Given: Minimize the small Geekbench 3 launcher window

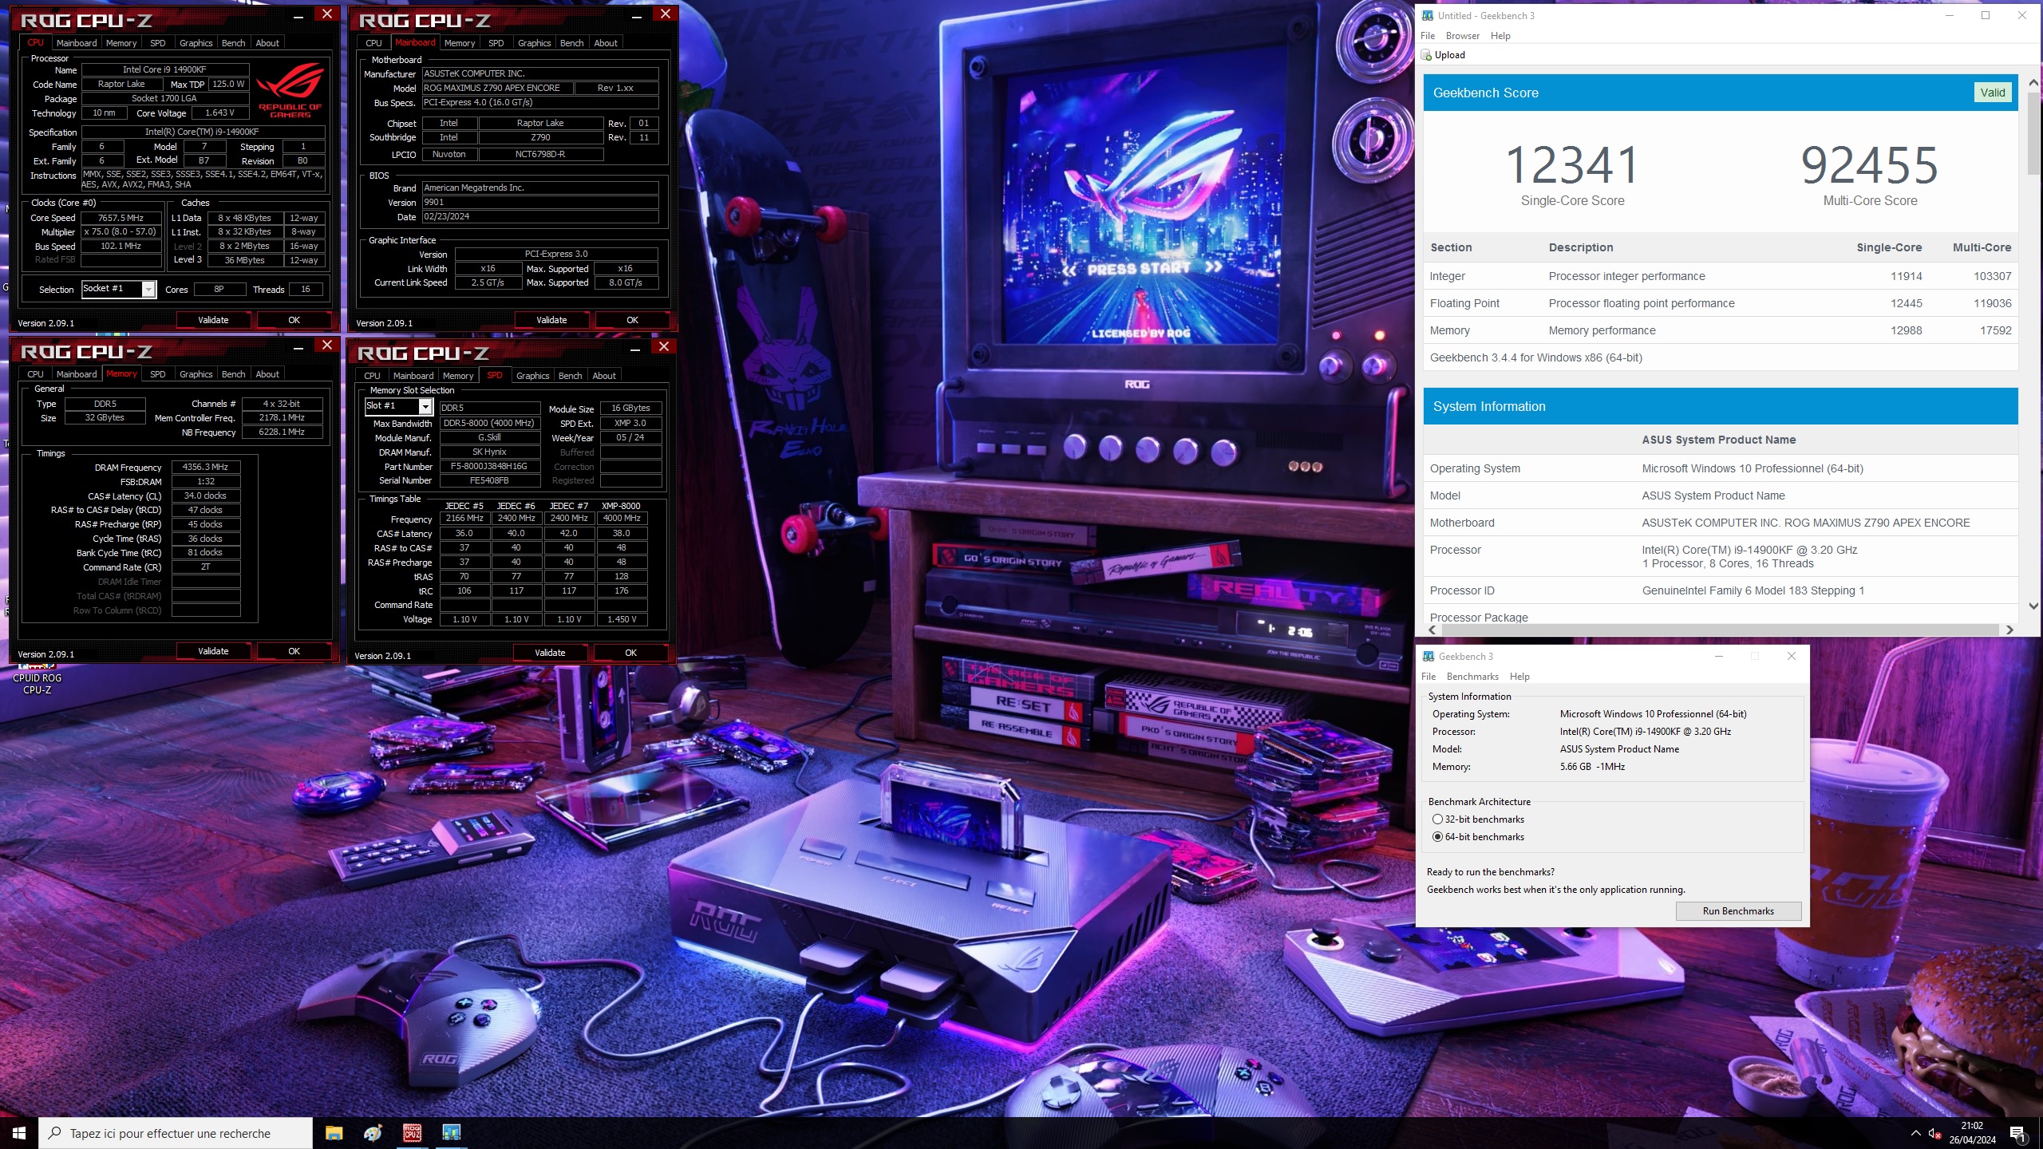Looking at the screenshot, I should 1719,656.
